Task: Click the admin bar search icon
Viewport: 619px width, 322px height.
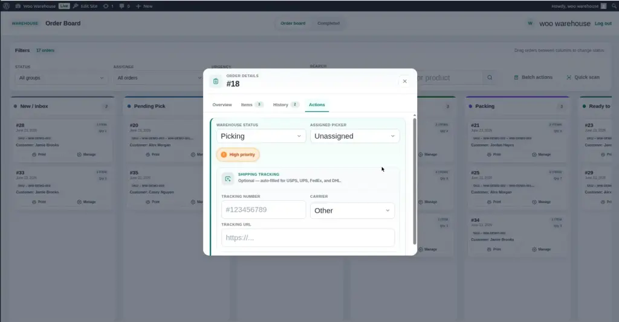Action: (x=614, y=6)
